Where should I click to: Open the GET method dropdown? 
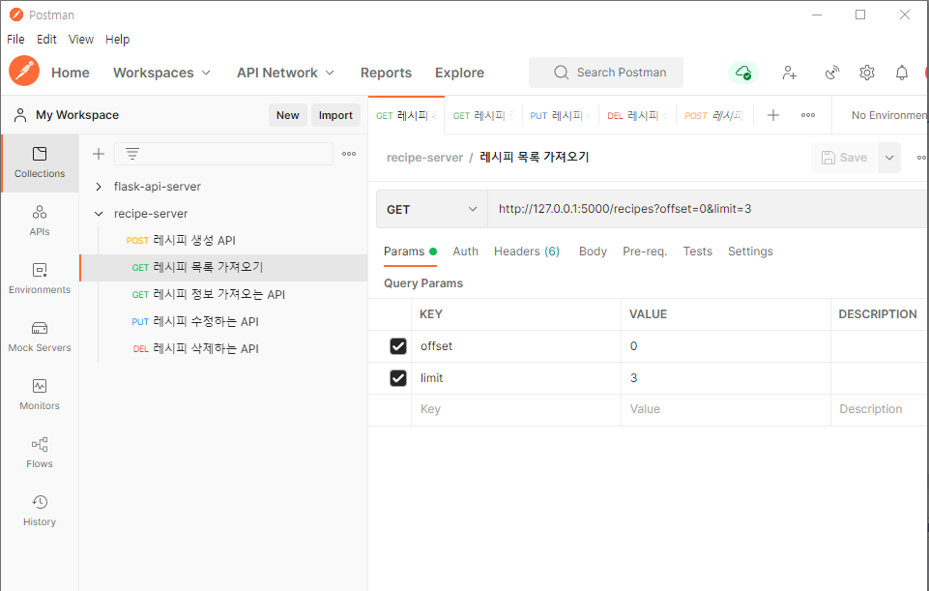click(x=432, y=209)
